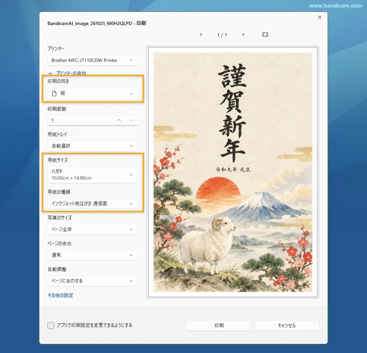Click the 印刷 button
The image size is (367, 353).
219,325
